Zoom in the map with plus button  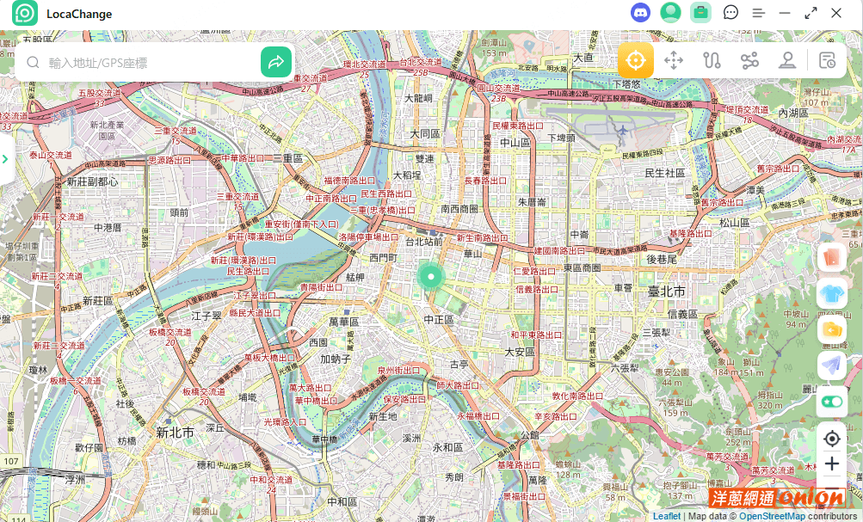(832, 464)
